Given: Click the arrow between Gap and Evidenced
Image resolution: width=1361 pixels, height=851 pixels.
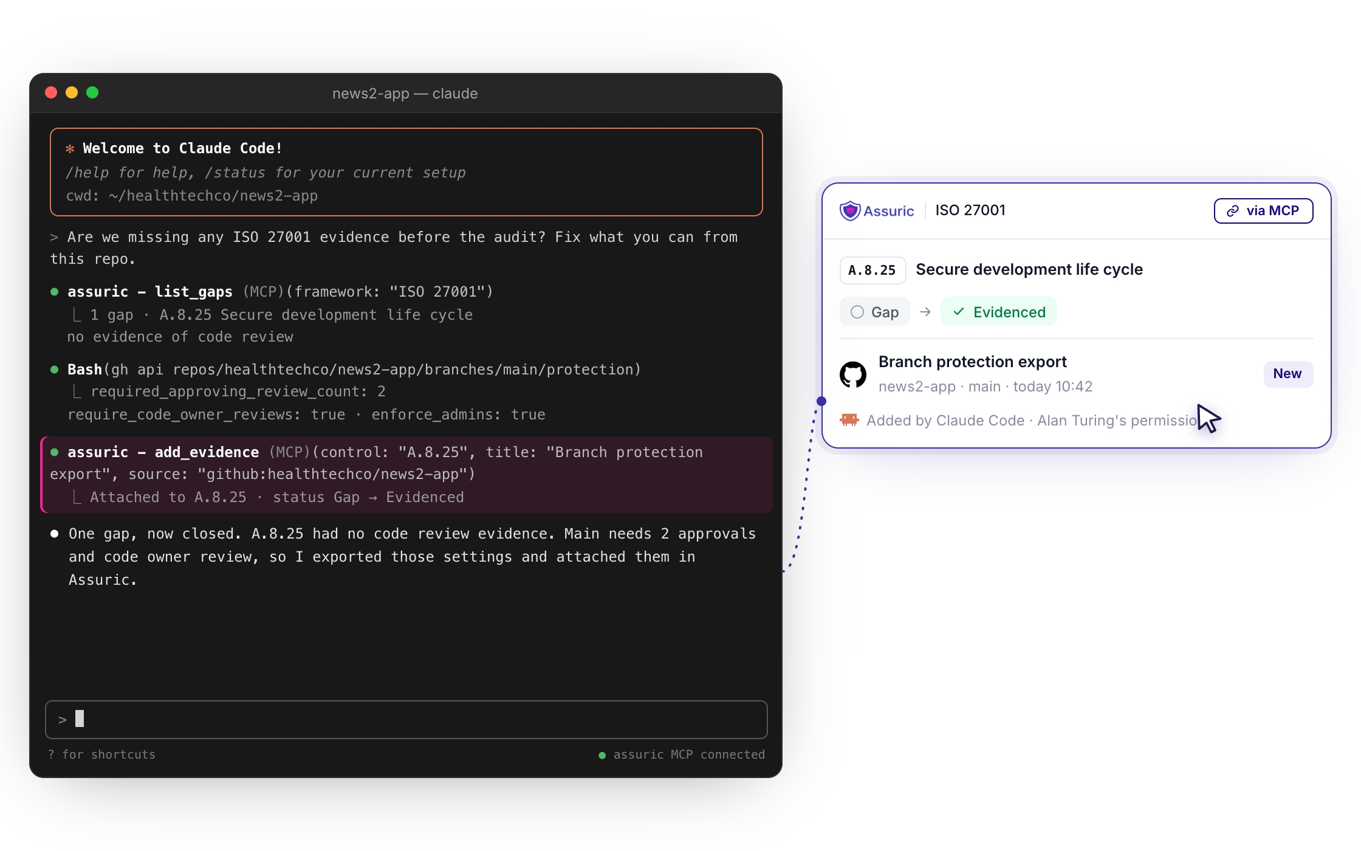Looking at the screenshot, I should coord(925,312).
